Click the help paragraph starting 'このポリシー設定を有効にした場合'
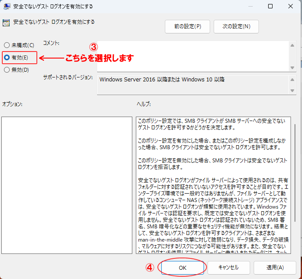The height and width of the screenshot is (279, 302). (x=212, y=144)
